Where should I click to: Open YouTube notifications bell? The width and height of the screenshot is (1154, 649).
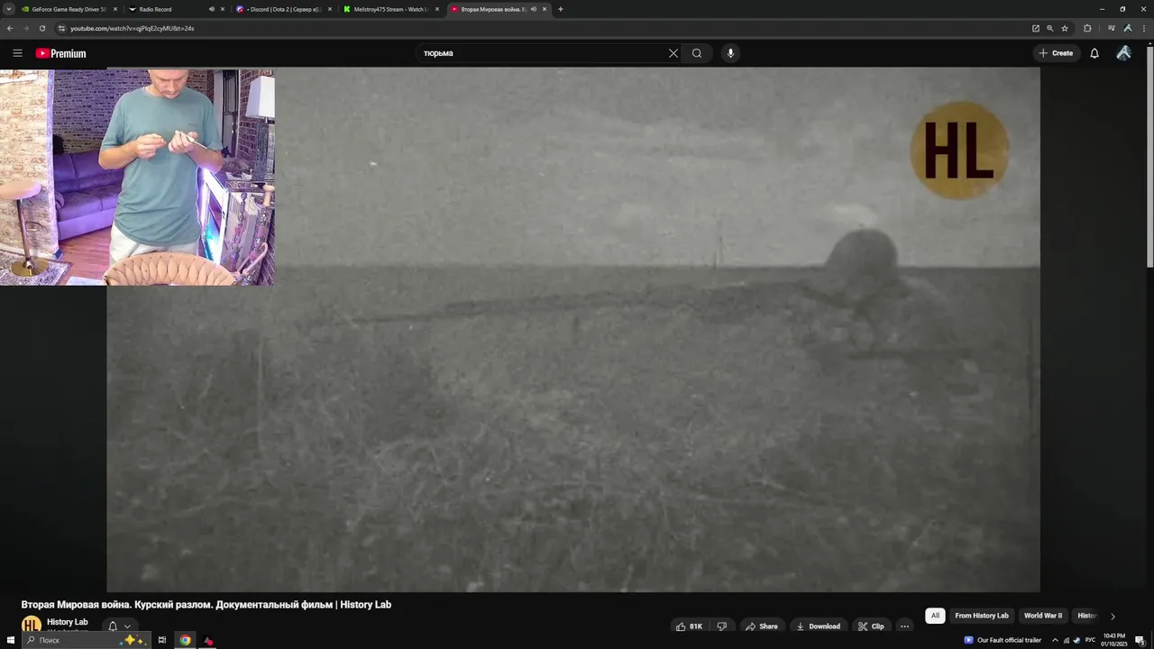(x=1094, y=53)
